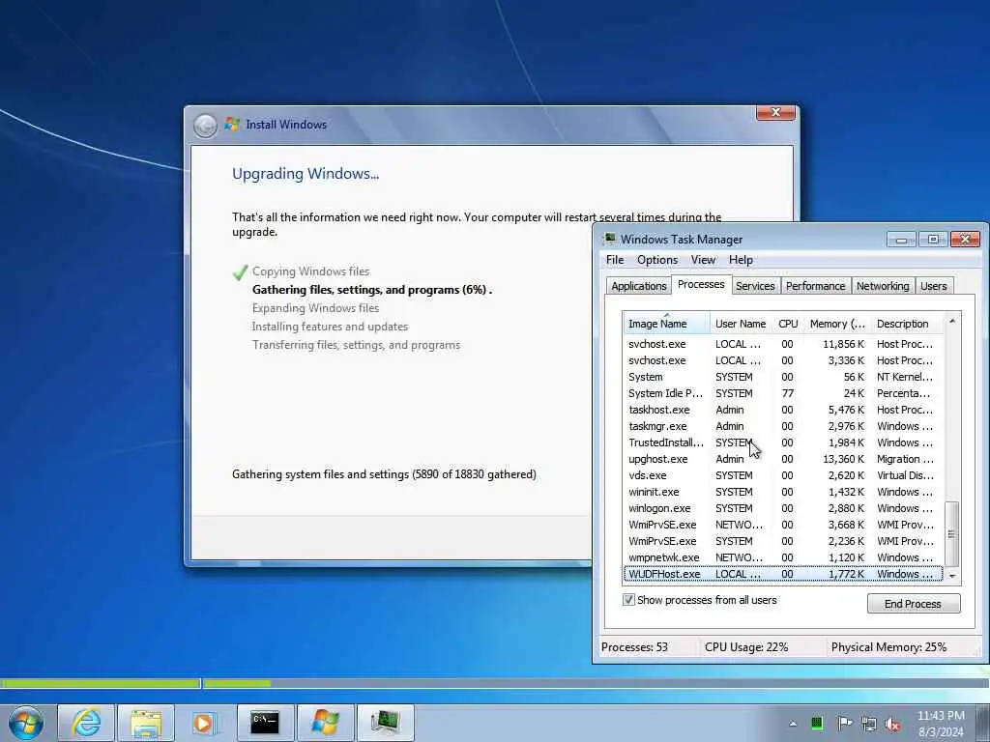
Task: Click the process list scroll up arrow
Action: 952,321
